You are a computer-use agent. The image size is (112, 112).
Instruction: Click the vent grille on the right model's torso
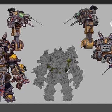[x=106, y=47]
